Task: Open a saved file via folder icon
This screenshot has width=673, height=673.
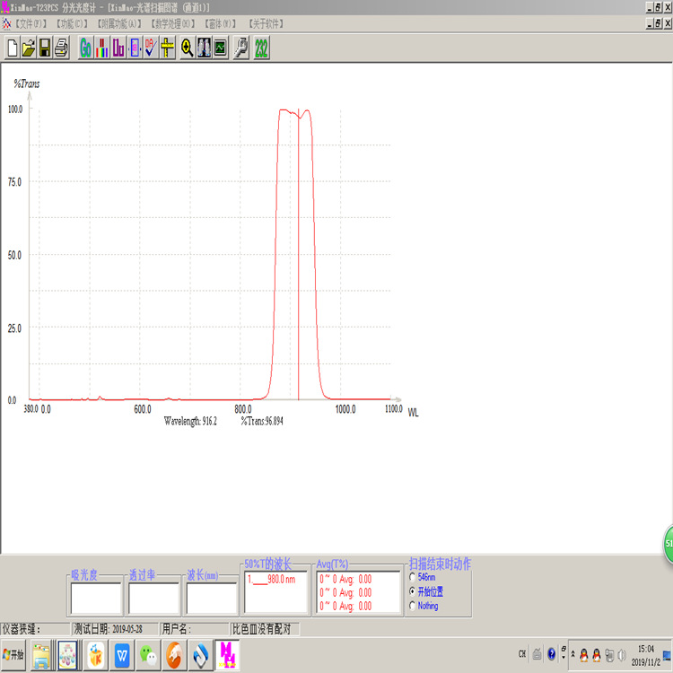Action: click(29, 48)
